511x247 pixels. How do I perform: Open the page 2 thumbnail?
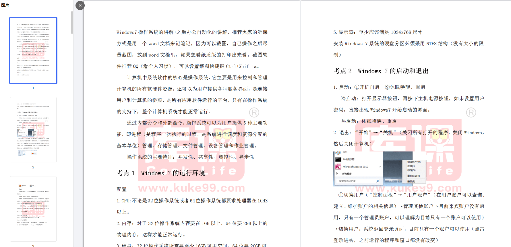[33, 130]
